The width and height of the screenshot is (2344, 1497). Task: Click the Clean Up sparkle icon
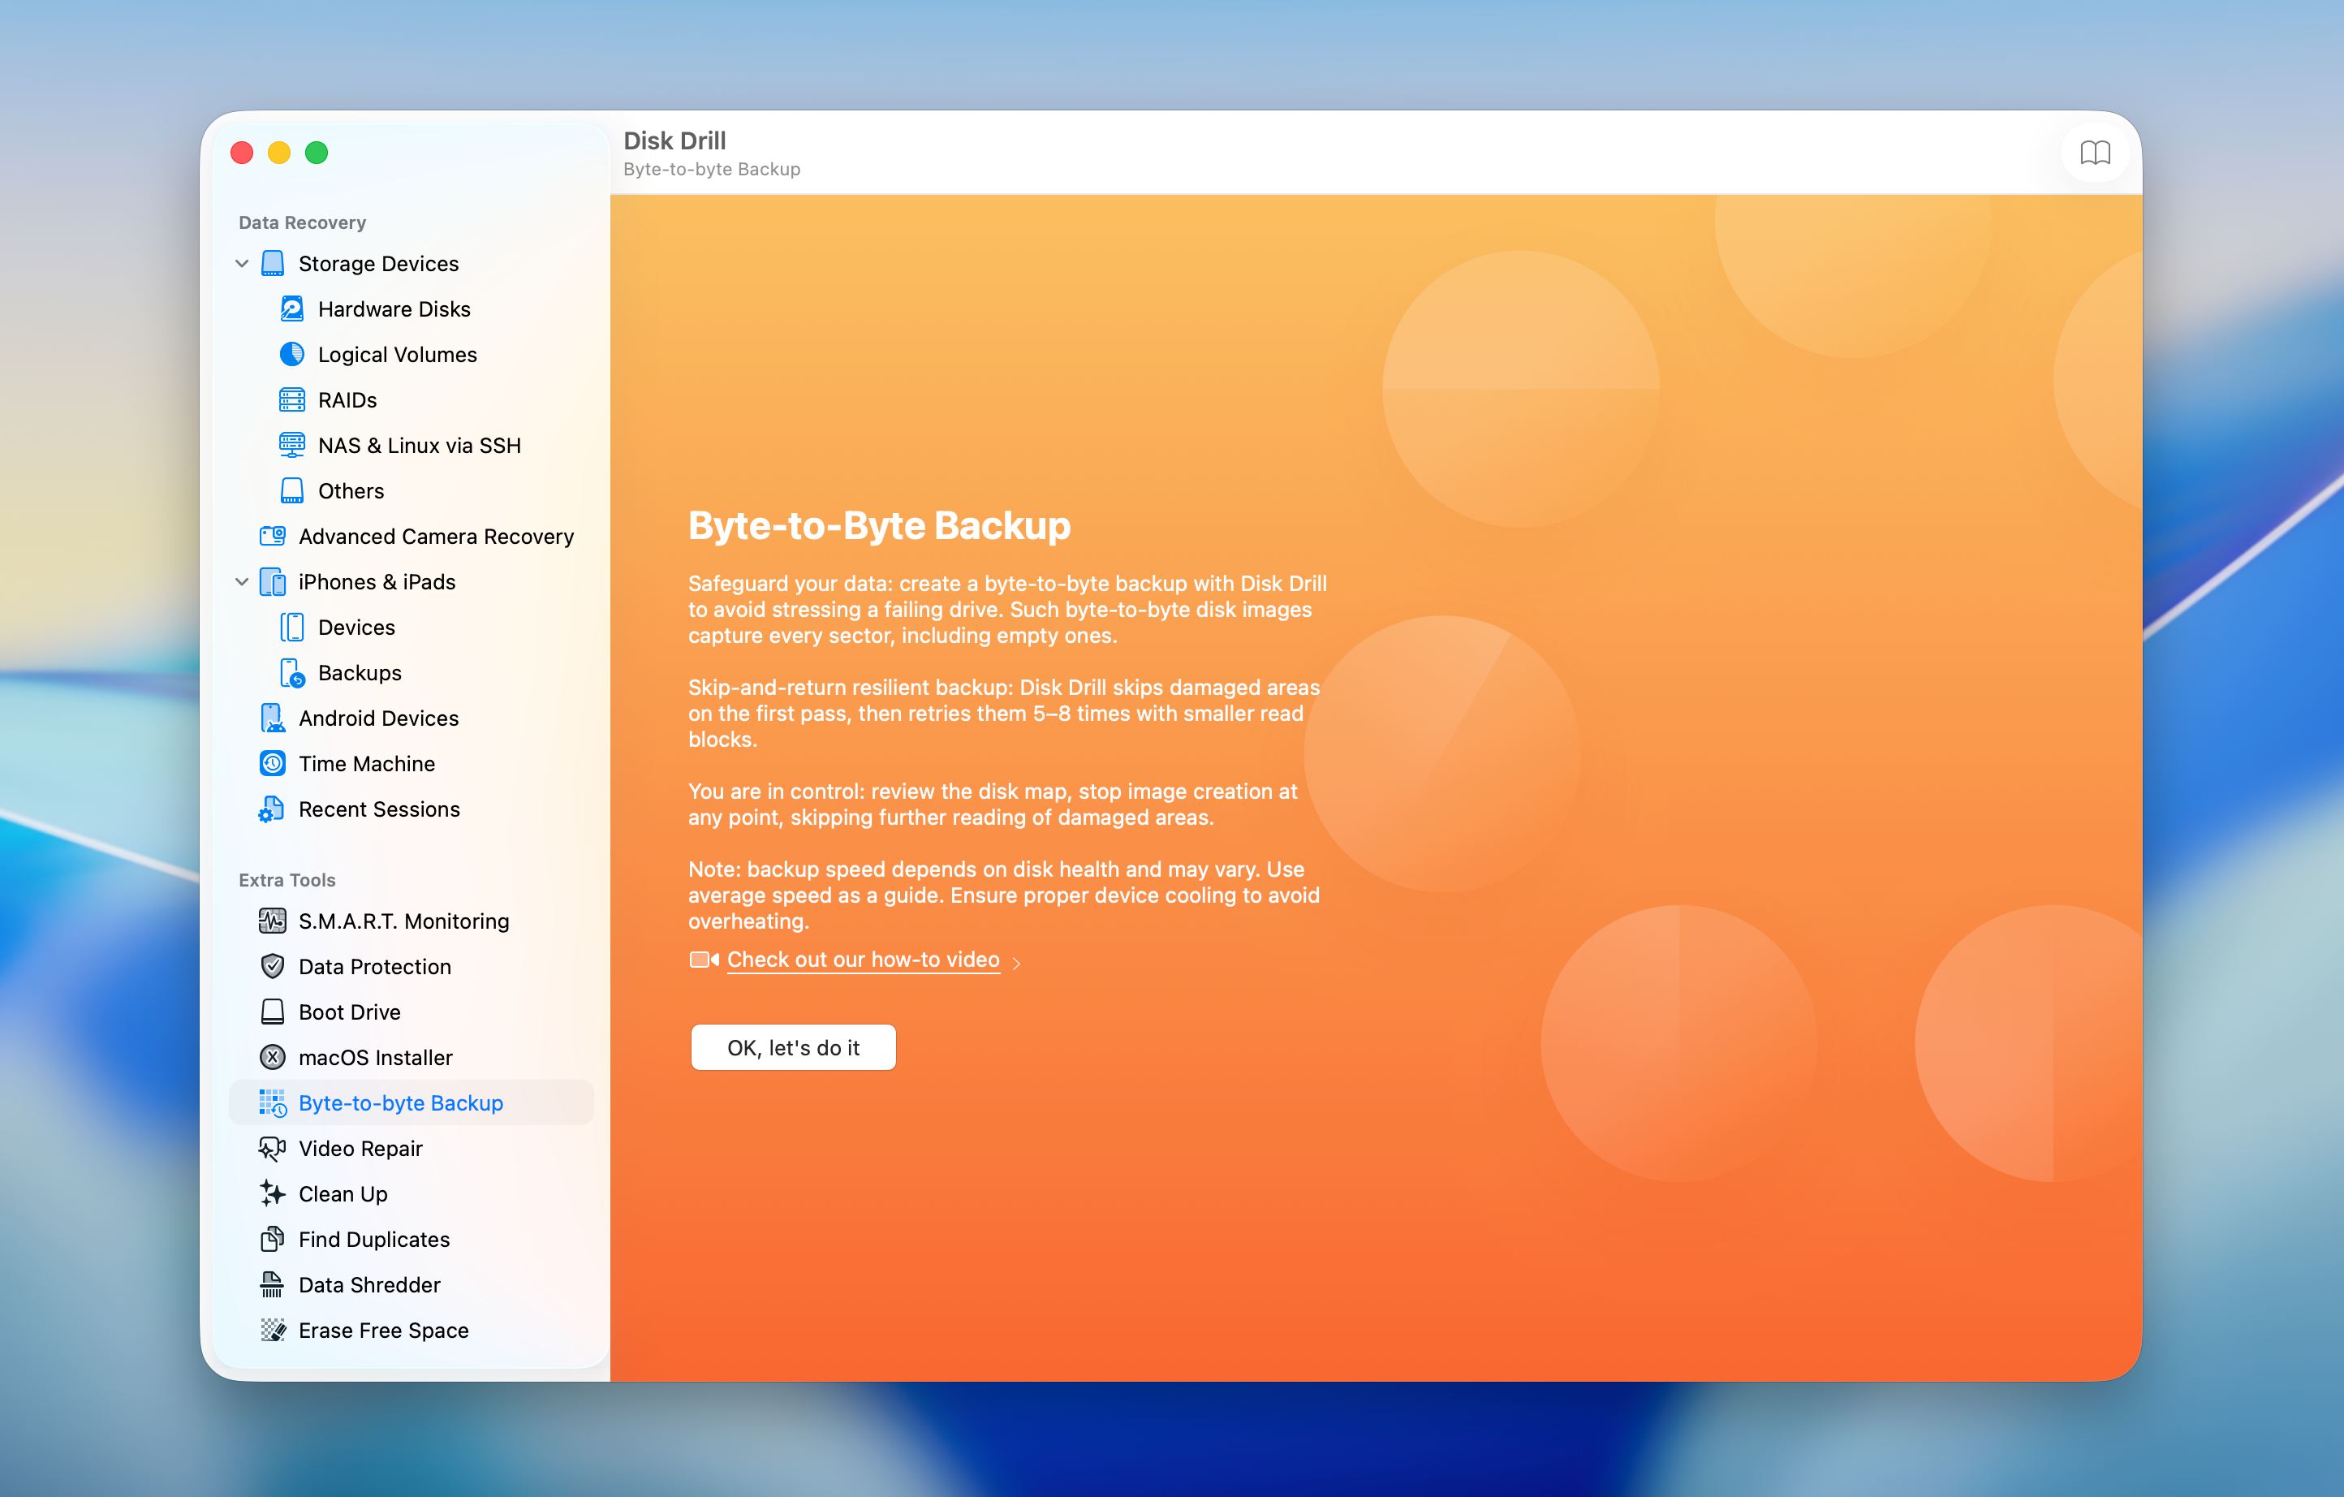(273, 1194)
